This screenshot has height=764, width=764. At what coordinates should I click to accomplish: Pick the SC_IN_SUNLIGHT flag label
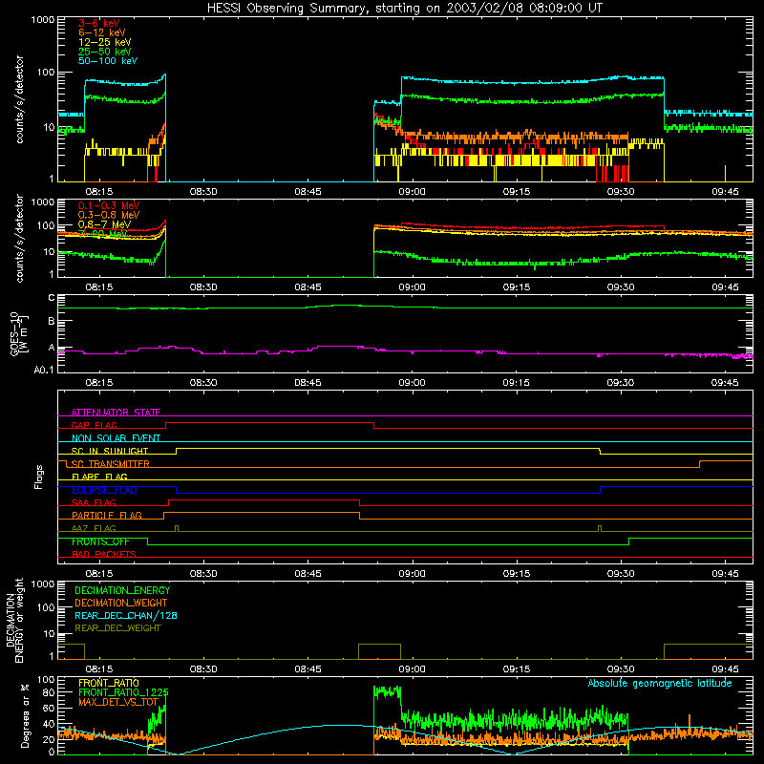click(x=110, y=451)
